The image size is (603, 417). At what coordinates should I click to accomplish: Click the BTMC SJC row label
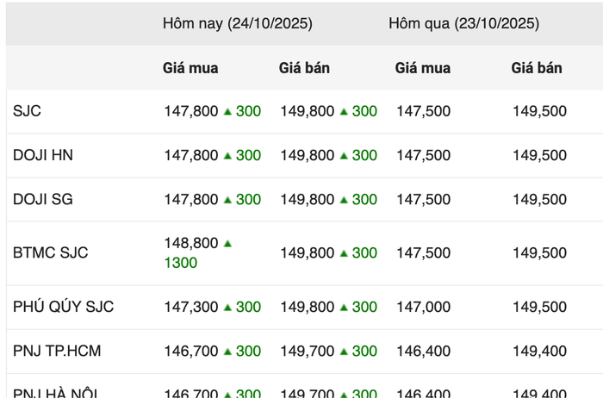(x=51, y=252)
